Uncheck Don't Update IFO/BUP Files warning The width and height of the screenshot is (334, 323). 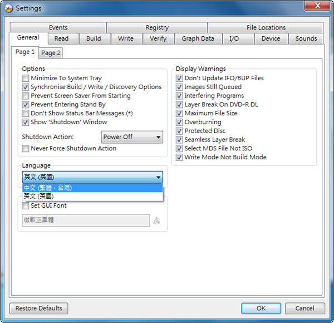coord(179,78)
